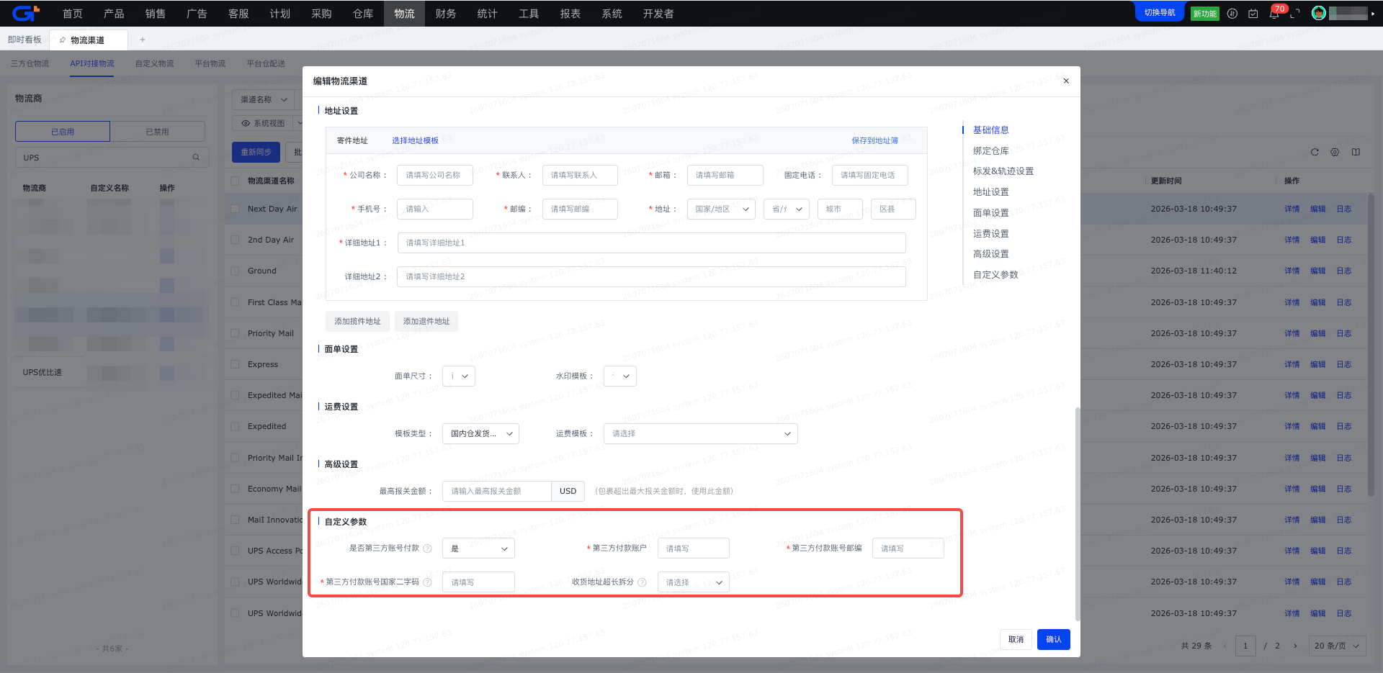Toggle the select-all checkbox in table header

click(x=235, y=181)
